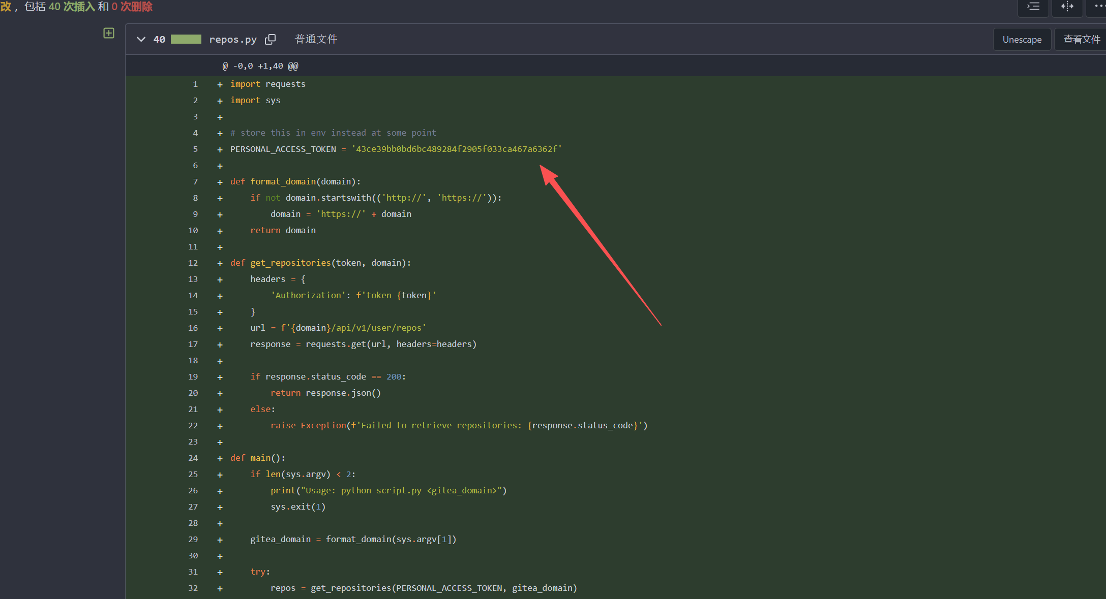Click the print Usage line
The width and height of the screenshot is (1106, 599).
pos(388,490)
